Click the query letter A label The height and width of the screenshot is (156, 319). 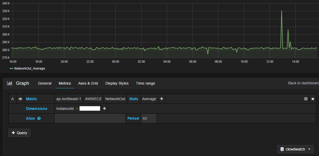[x=12, y=99]
